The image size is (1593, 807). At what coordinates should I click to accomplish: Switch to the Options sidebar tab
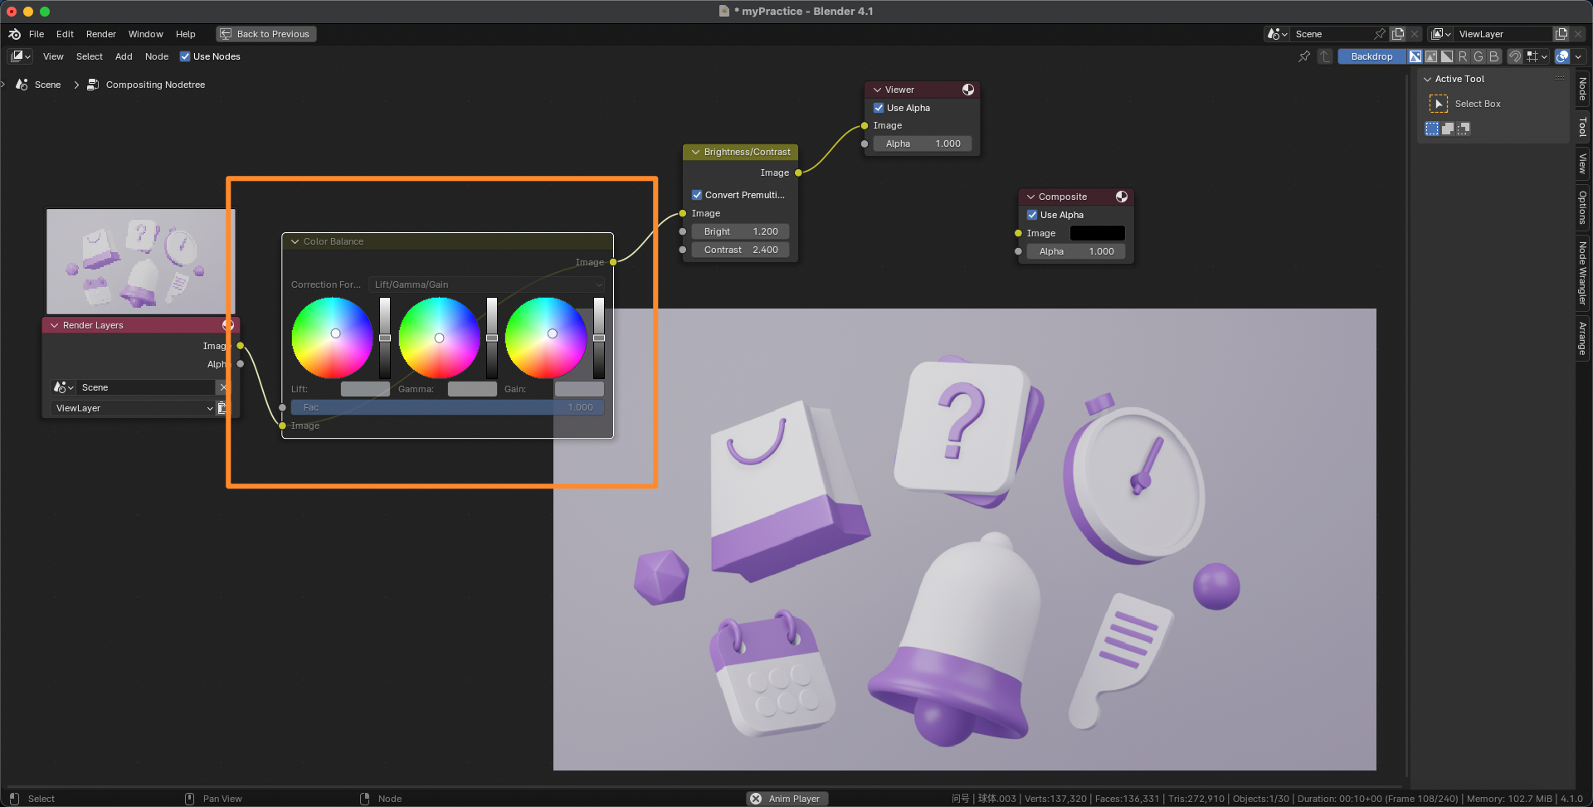pyautogui.click(x=1583, y=207)
